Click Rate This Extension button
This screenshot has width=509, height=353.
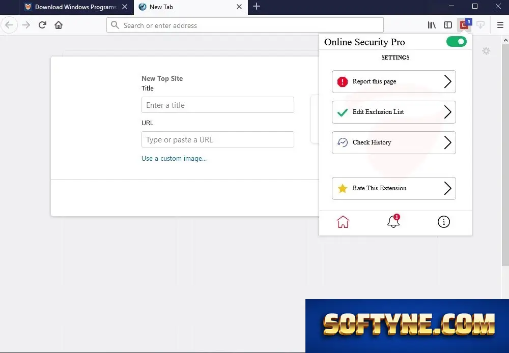394,188
